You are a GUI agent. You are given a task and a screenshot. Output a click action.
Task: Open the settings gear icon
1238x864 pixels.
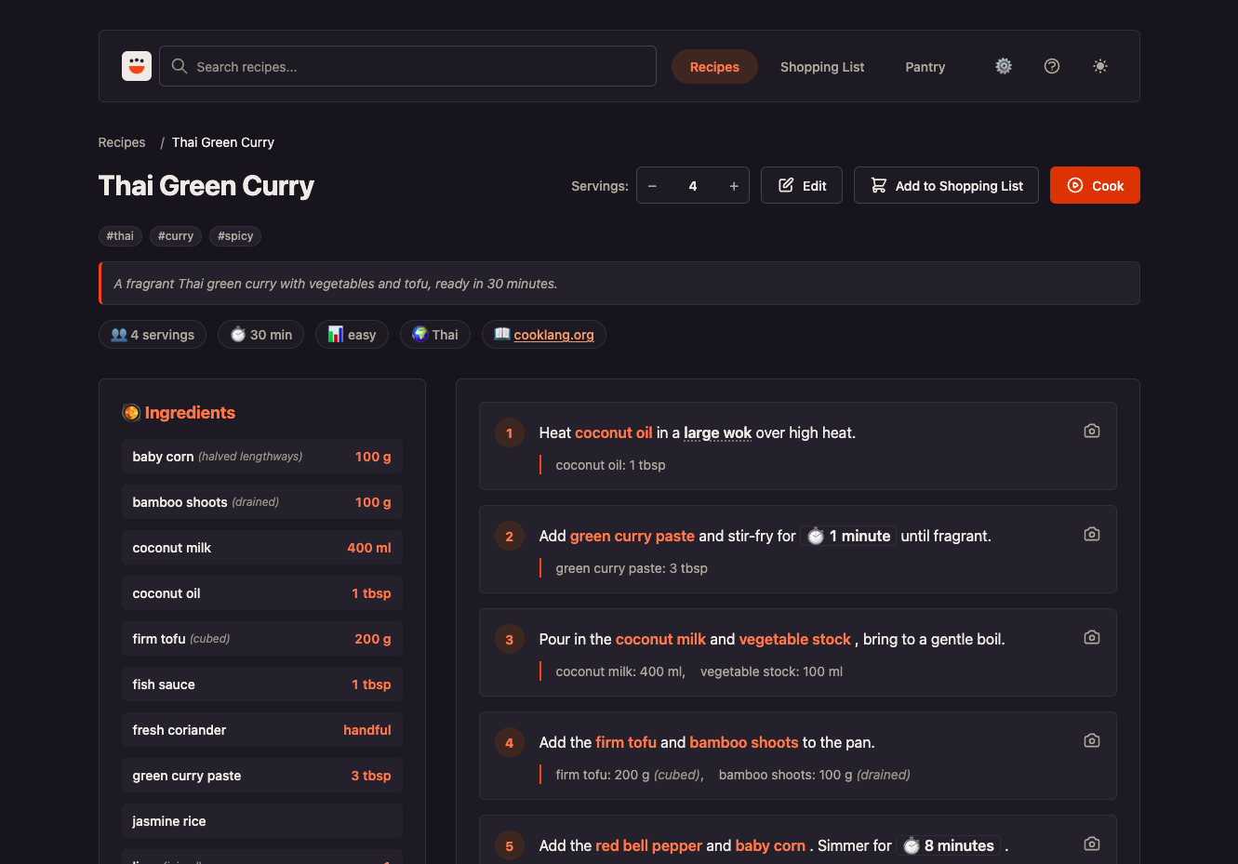1004,66
